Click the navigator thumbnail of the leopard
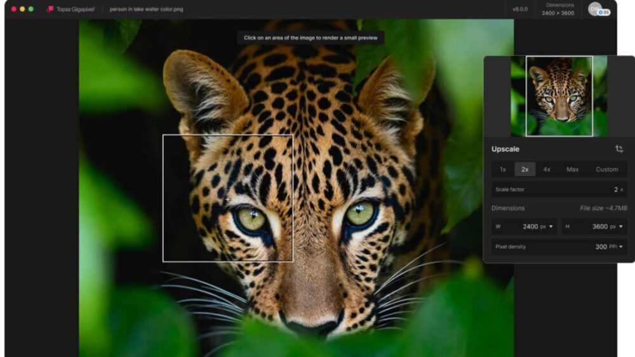The image size is (635, 357). point(559,96)
